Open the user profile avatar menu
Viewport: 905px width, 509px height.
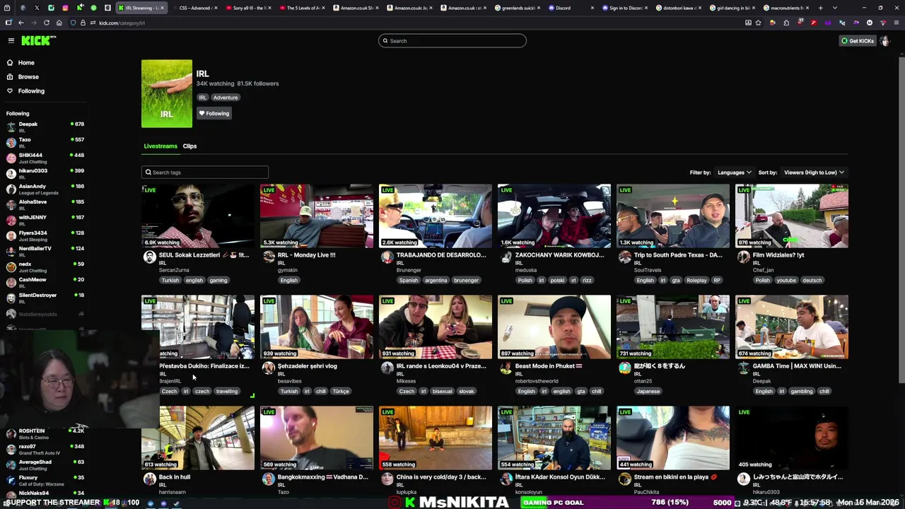coord(884,41)
